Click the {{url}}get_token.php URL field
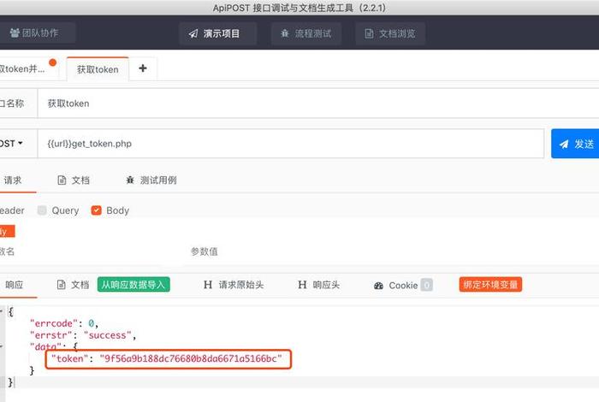The image size is (599, 402). (x=291, y=144)
